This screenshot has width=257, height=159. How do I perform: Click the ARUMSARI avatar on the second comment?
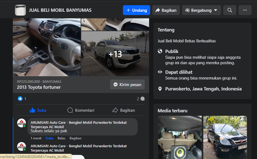click(x=22, y=146)
